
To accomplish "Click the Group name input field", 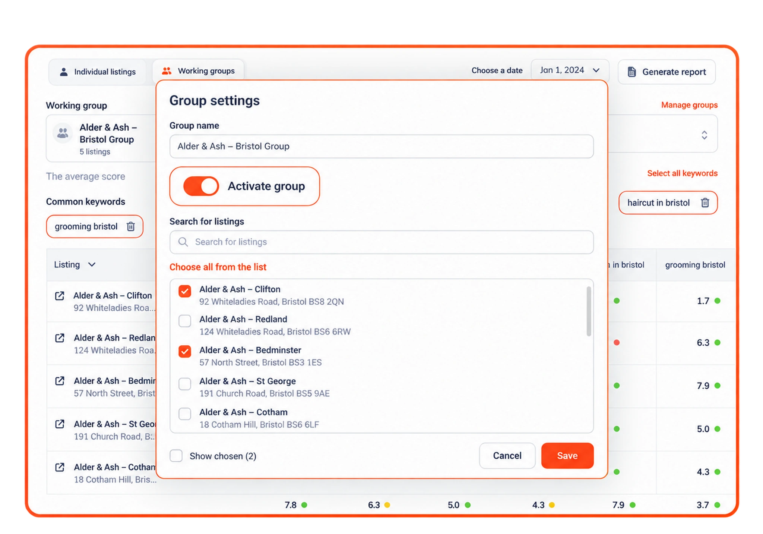I will pos(381,146).
